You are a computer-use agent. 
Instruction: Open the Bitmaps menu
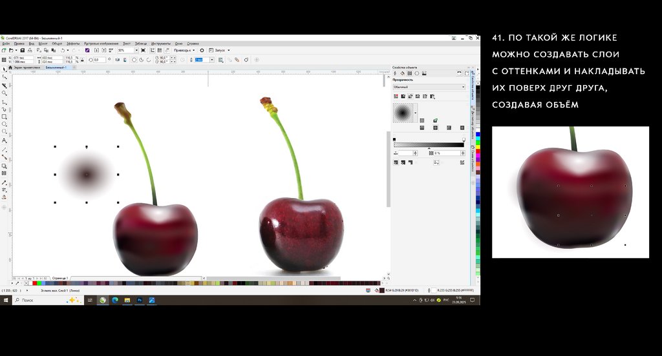coord(101,43)
